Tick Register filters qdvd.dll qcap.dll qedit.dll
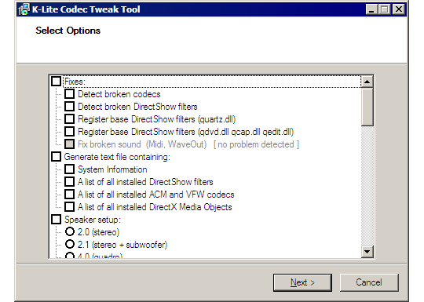The height and width of the screenshot is (302, 424). 70,132
